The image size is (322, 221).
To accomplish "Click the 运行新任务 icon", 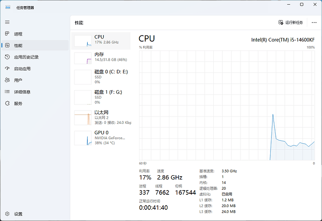I will [x=281, y=22].
